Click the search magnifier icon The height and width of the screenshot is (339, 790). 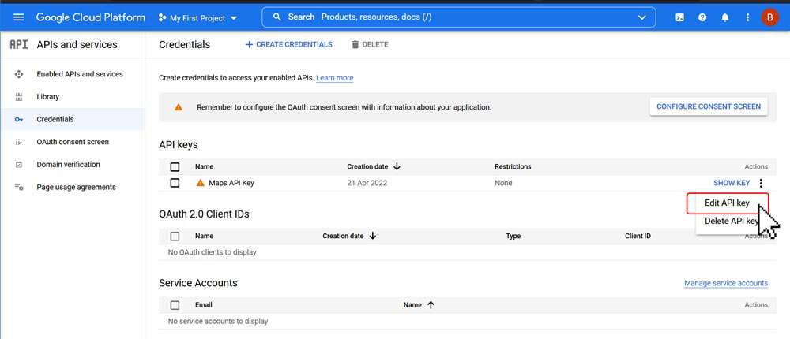(276, 17)
